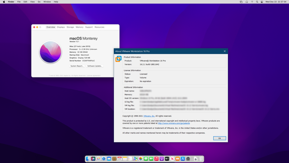The width and height of the screenshot is (289, 163).
Task: Open the vmware.com patents link
Action: (174, 123)
